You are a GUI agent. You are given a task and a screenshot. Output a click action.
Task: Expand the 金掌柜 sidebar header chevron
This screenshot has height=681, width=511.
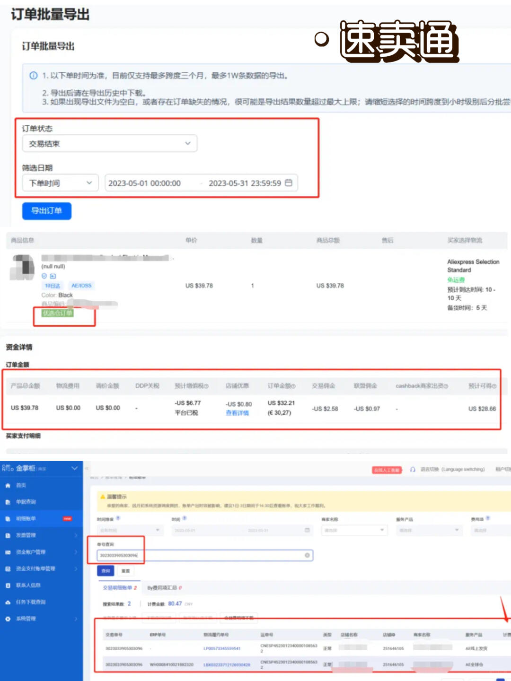74,468
